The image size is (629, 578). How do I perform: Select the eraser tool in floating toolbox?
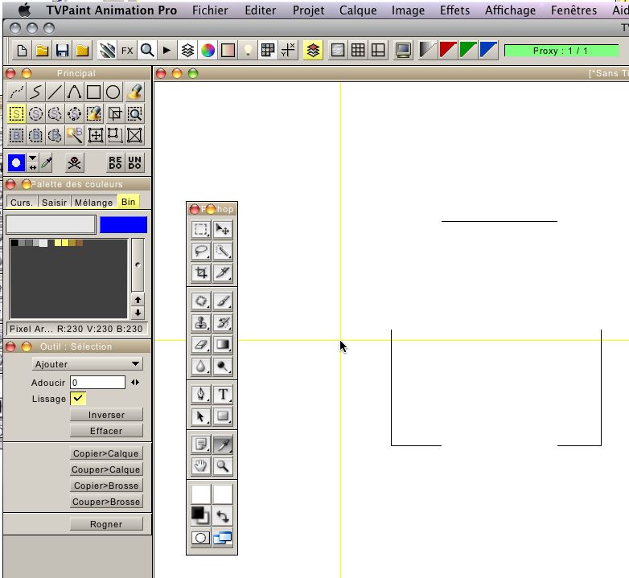201,345
